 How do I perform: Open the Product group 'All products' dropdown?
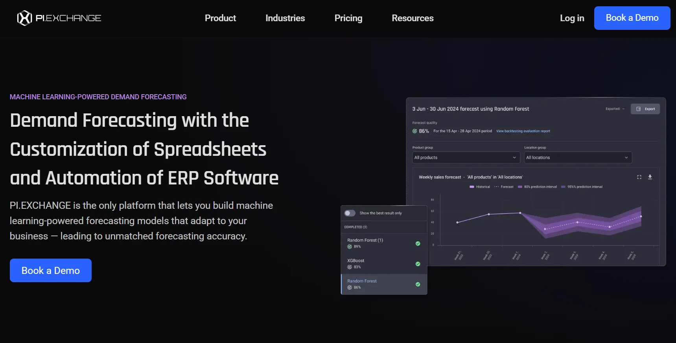pyautogui.click(x=466, y=157)
